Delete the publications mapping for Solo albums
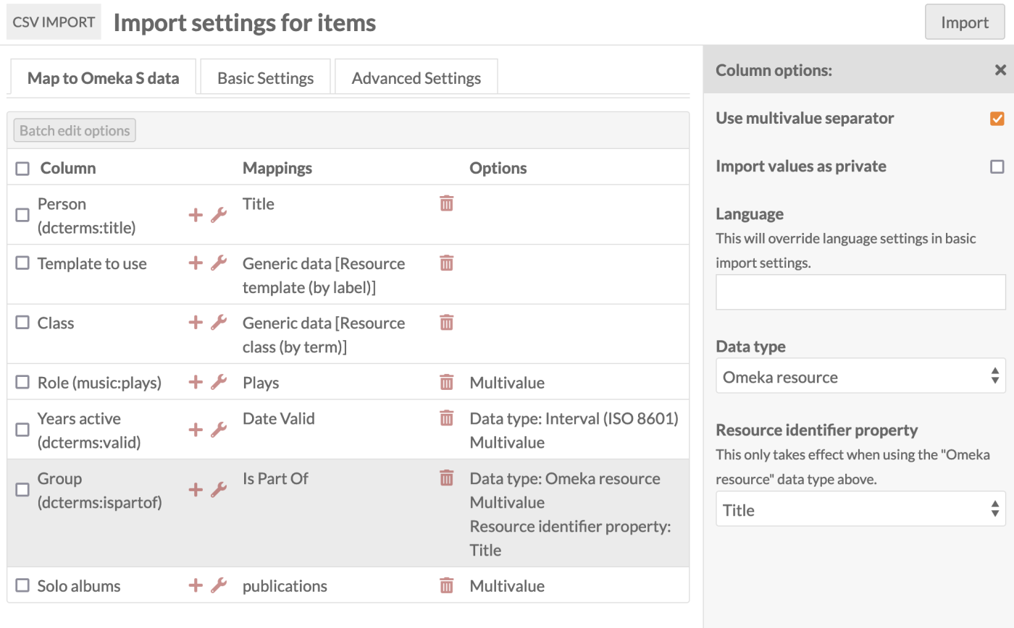 [x=447, y=585]
